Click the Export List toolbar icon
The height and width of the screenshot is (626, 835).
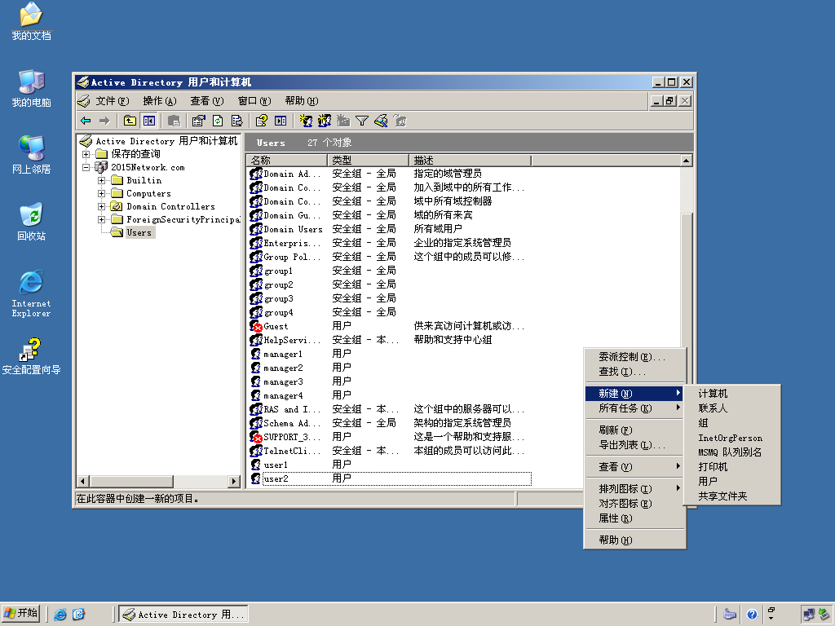[236, 121]
